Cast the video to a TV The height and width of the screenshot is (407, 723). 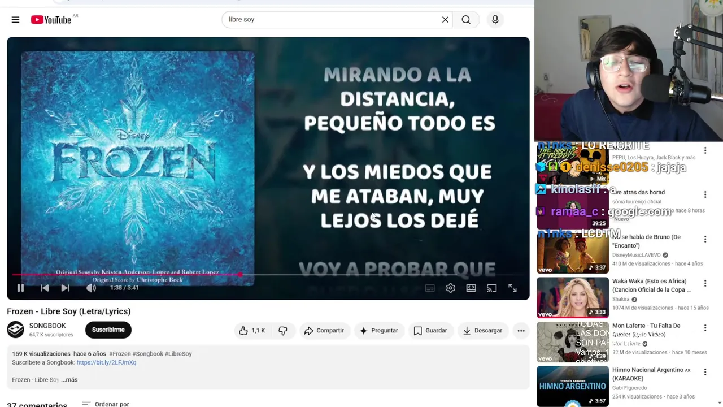(491, 288)
